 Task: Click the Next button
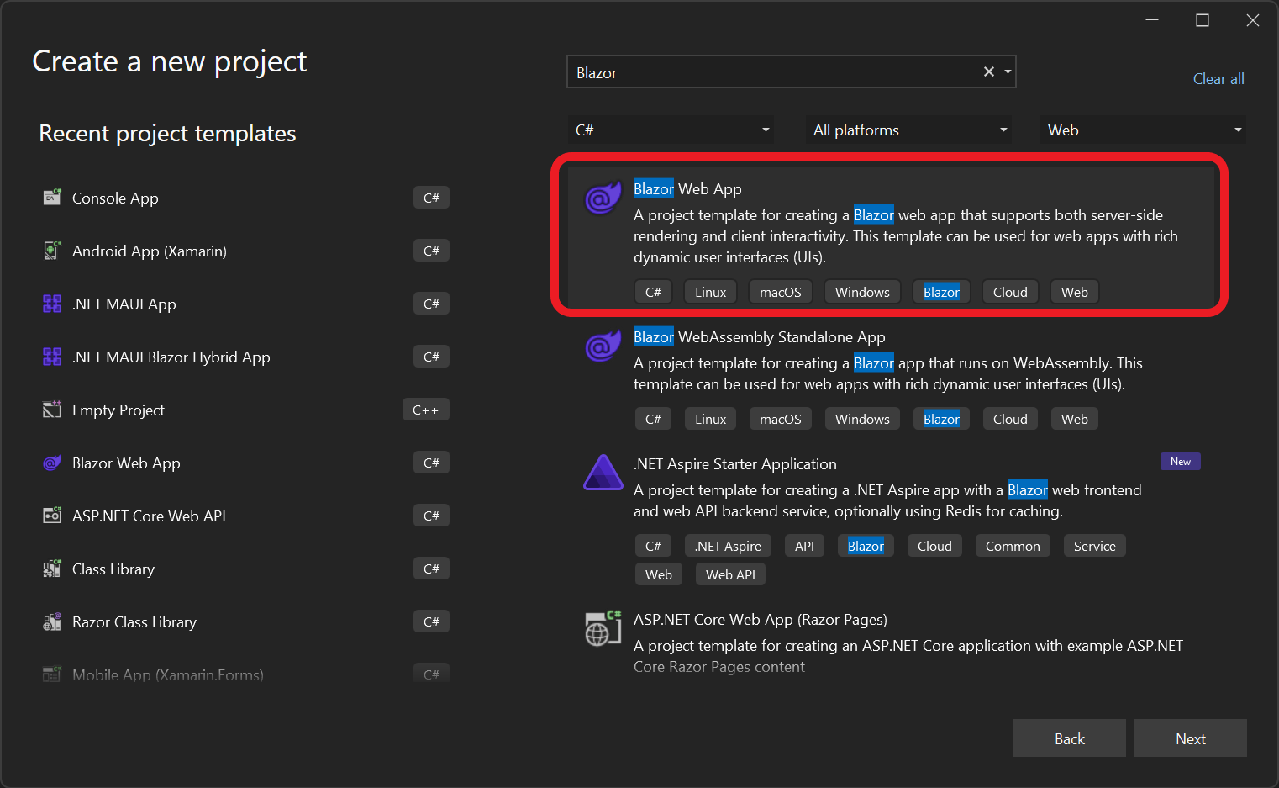(x=1190, y=738)
